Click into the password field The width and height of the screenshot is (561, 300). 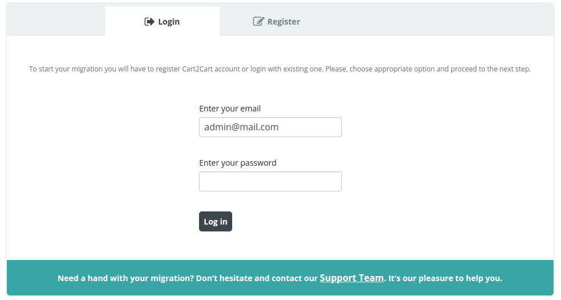click(270, 182)
